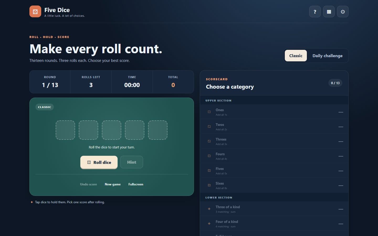The height and width of the screenshot is (236, 378).
Task: Click the 'Make every roll count.' headline
Action: 96,49
